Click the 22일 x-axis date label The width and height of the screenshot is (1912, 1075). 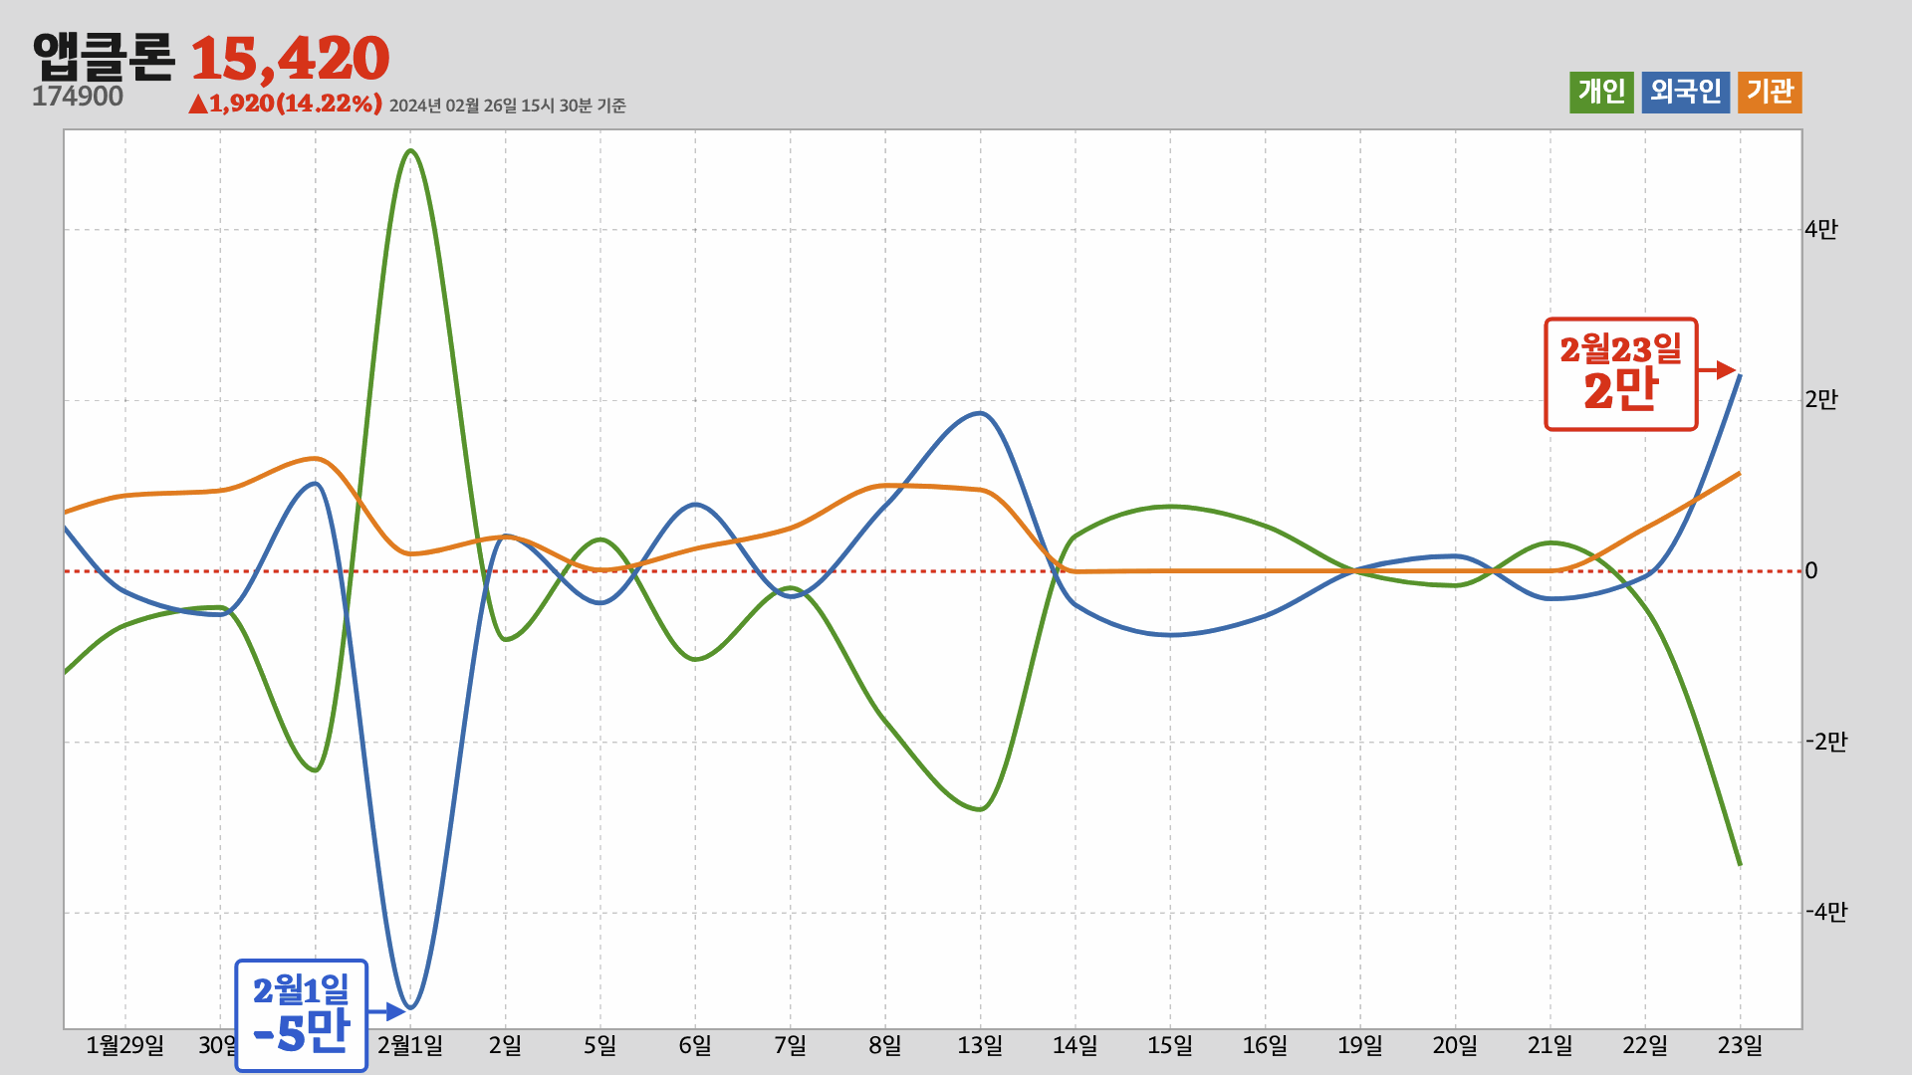click(x=1645, y=1046)
